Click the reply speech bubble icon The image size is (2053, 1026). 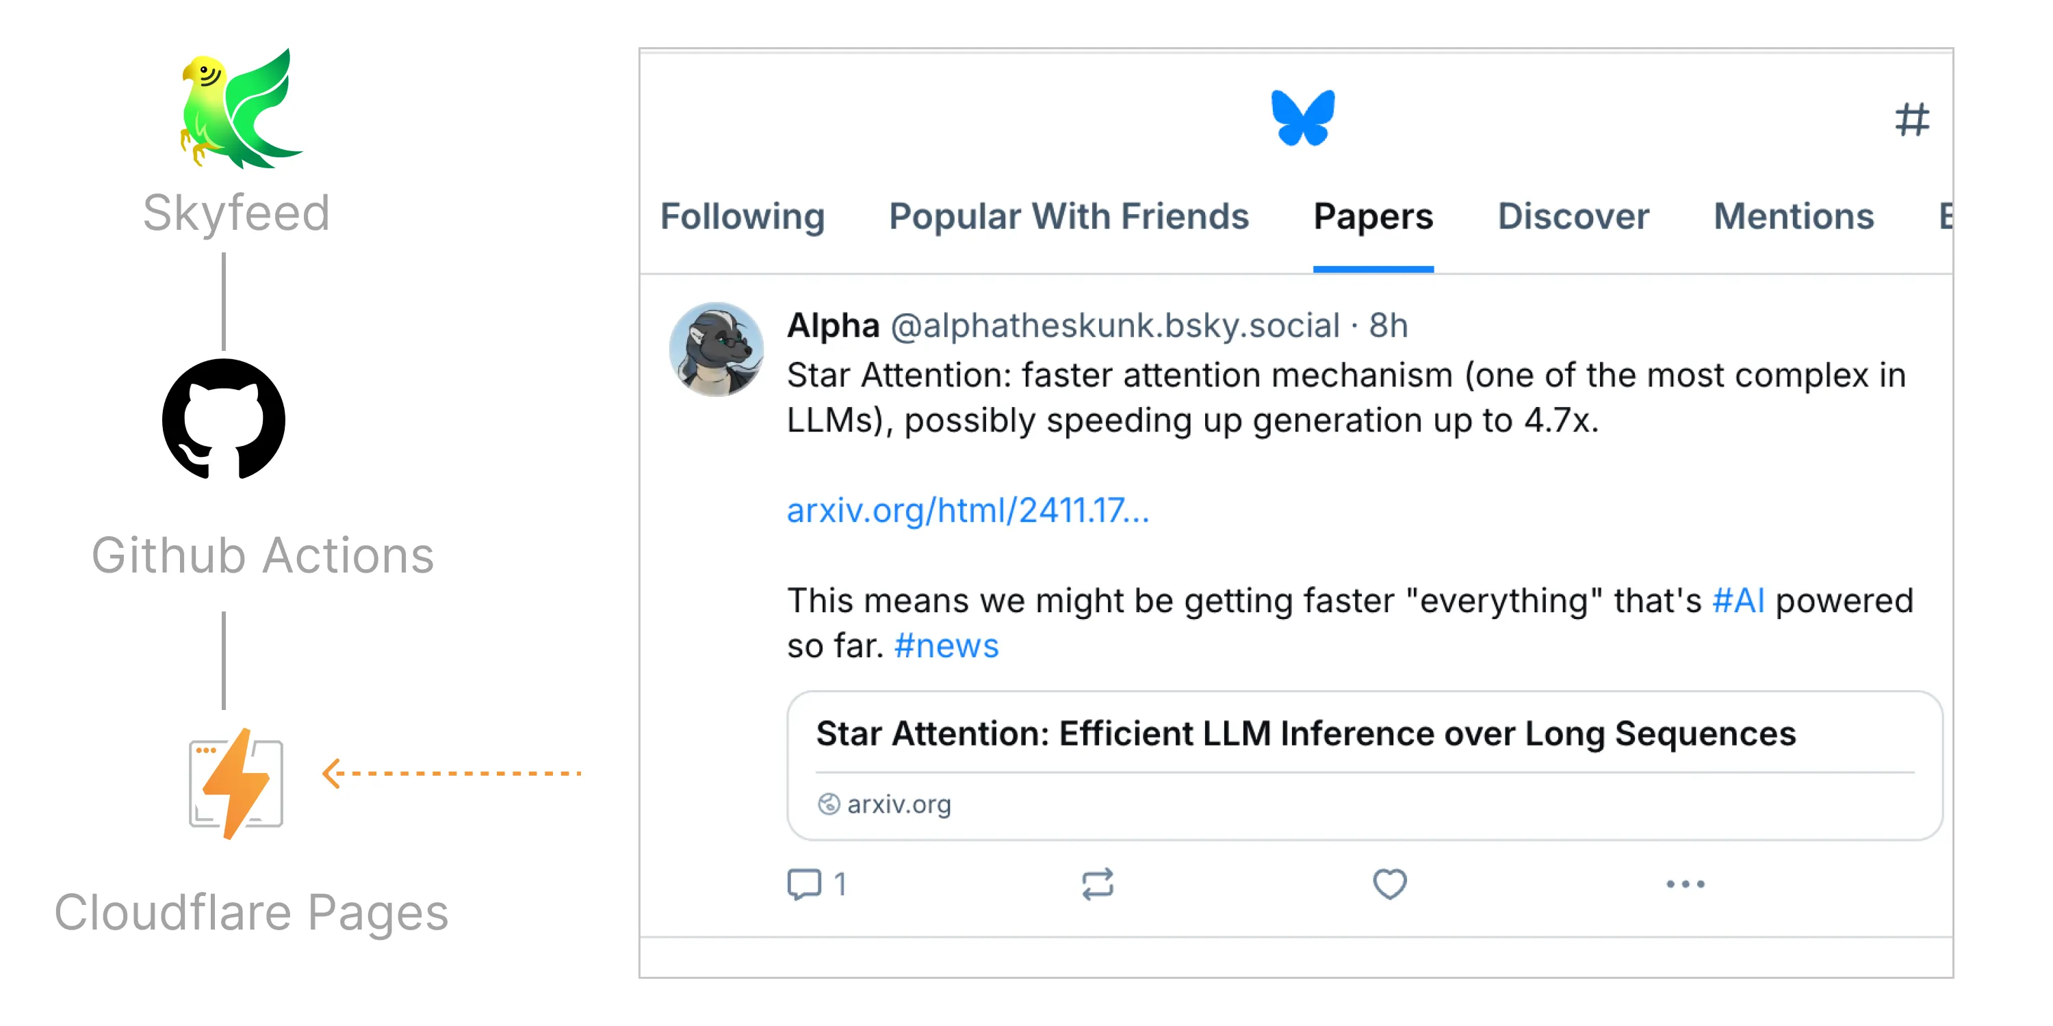803,884
